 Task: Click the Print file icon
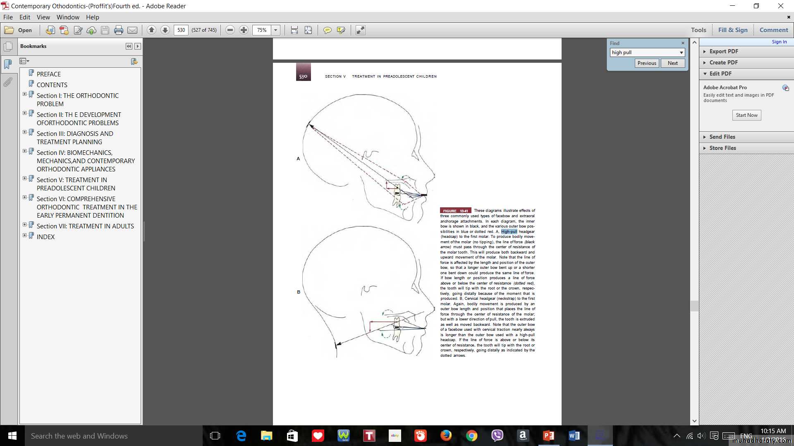[x=119, y=30]
